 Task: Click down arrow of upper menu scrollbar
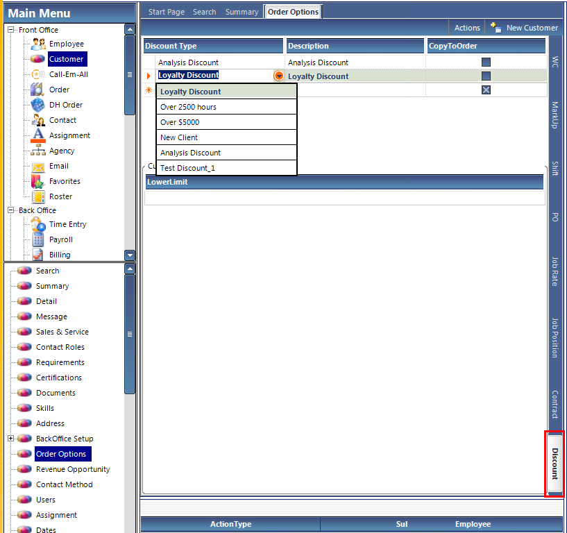tap(130, 255)
